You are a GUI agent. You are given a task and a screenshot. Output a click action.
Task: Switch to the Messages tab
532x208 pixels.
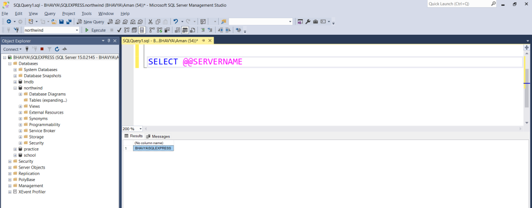coord(158,136)
